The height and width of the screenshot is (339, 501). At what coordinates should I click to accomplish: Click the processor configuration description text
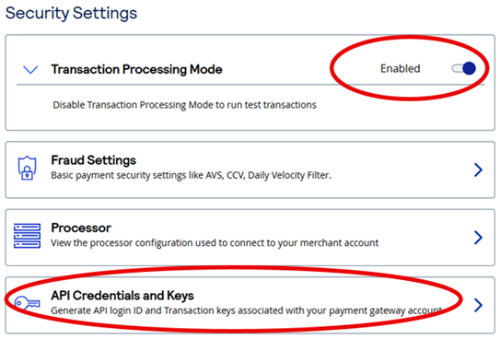(215, 243)
